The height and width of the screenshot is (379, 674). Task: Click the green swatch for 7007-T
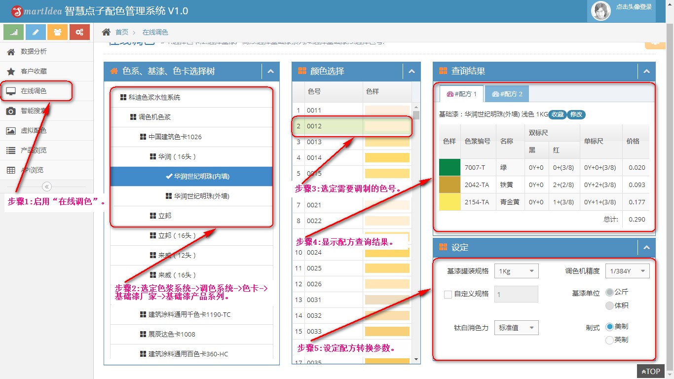tap(449, 168)
